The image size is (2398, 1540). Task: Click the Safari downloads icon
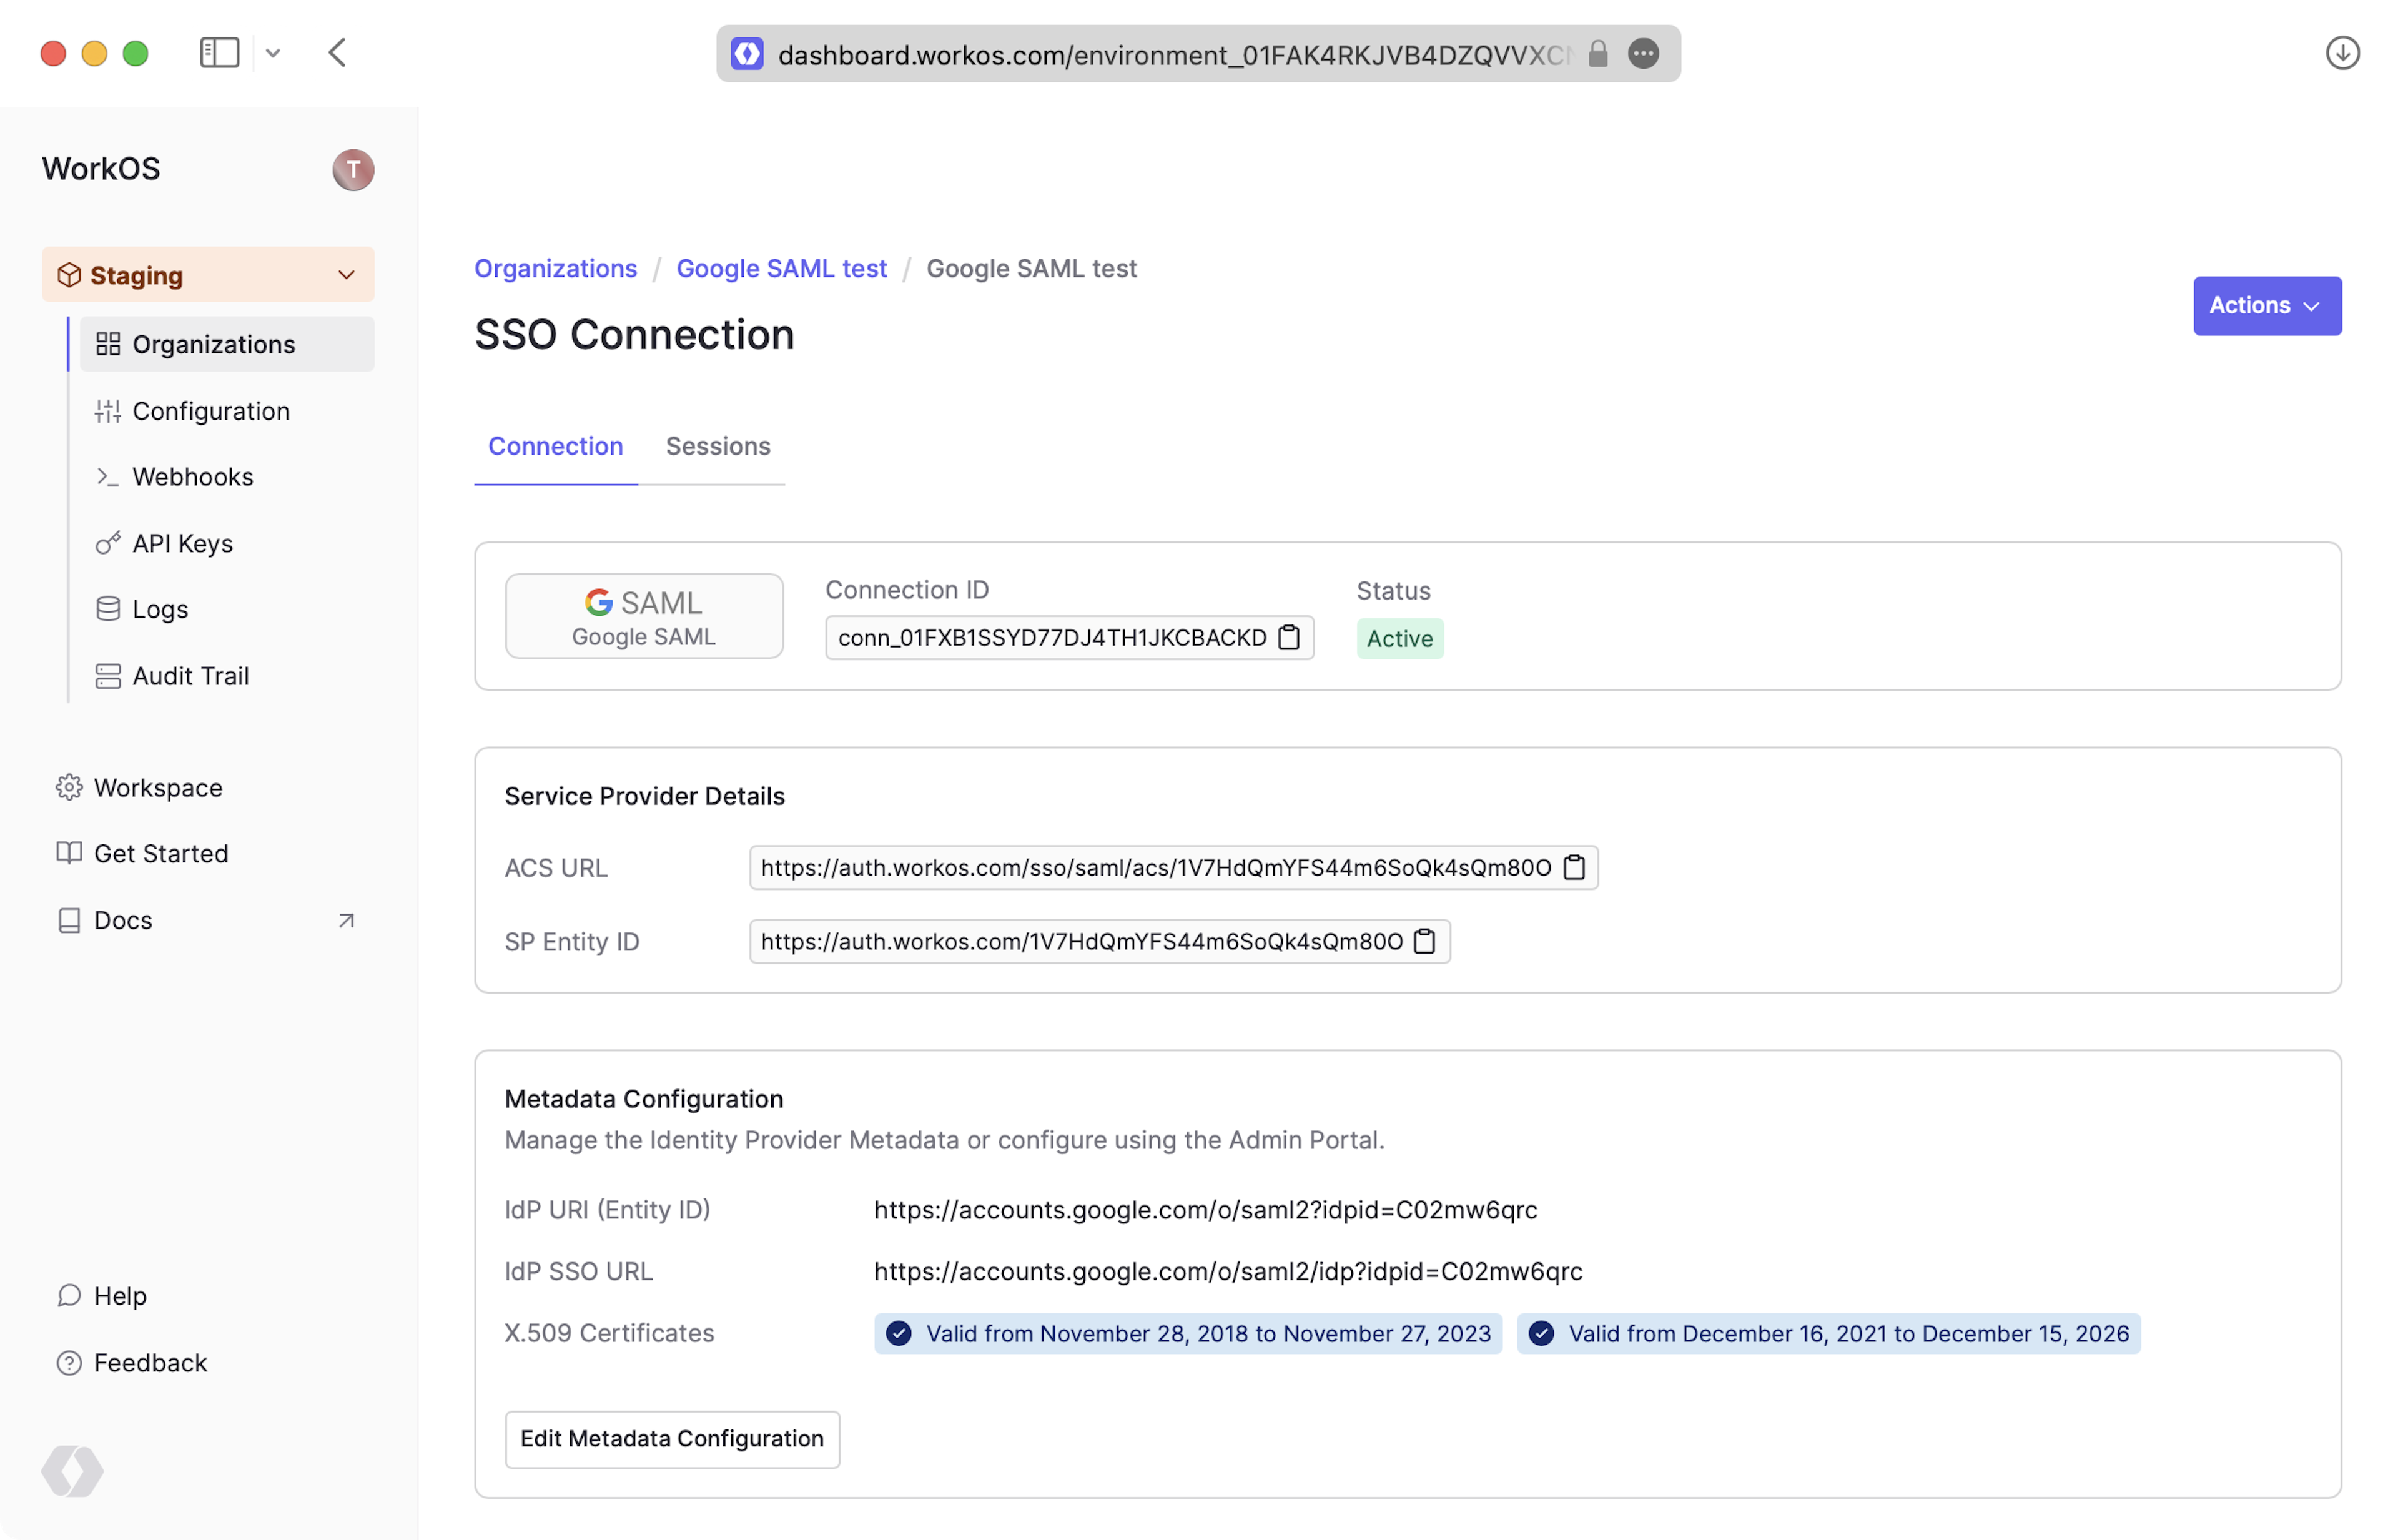(x=2342, y=53)
